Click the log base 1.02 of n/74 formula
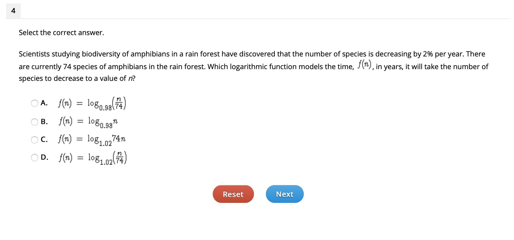Screen dimensions: 514x240 [93, 158]
